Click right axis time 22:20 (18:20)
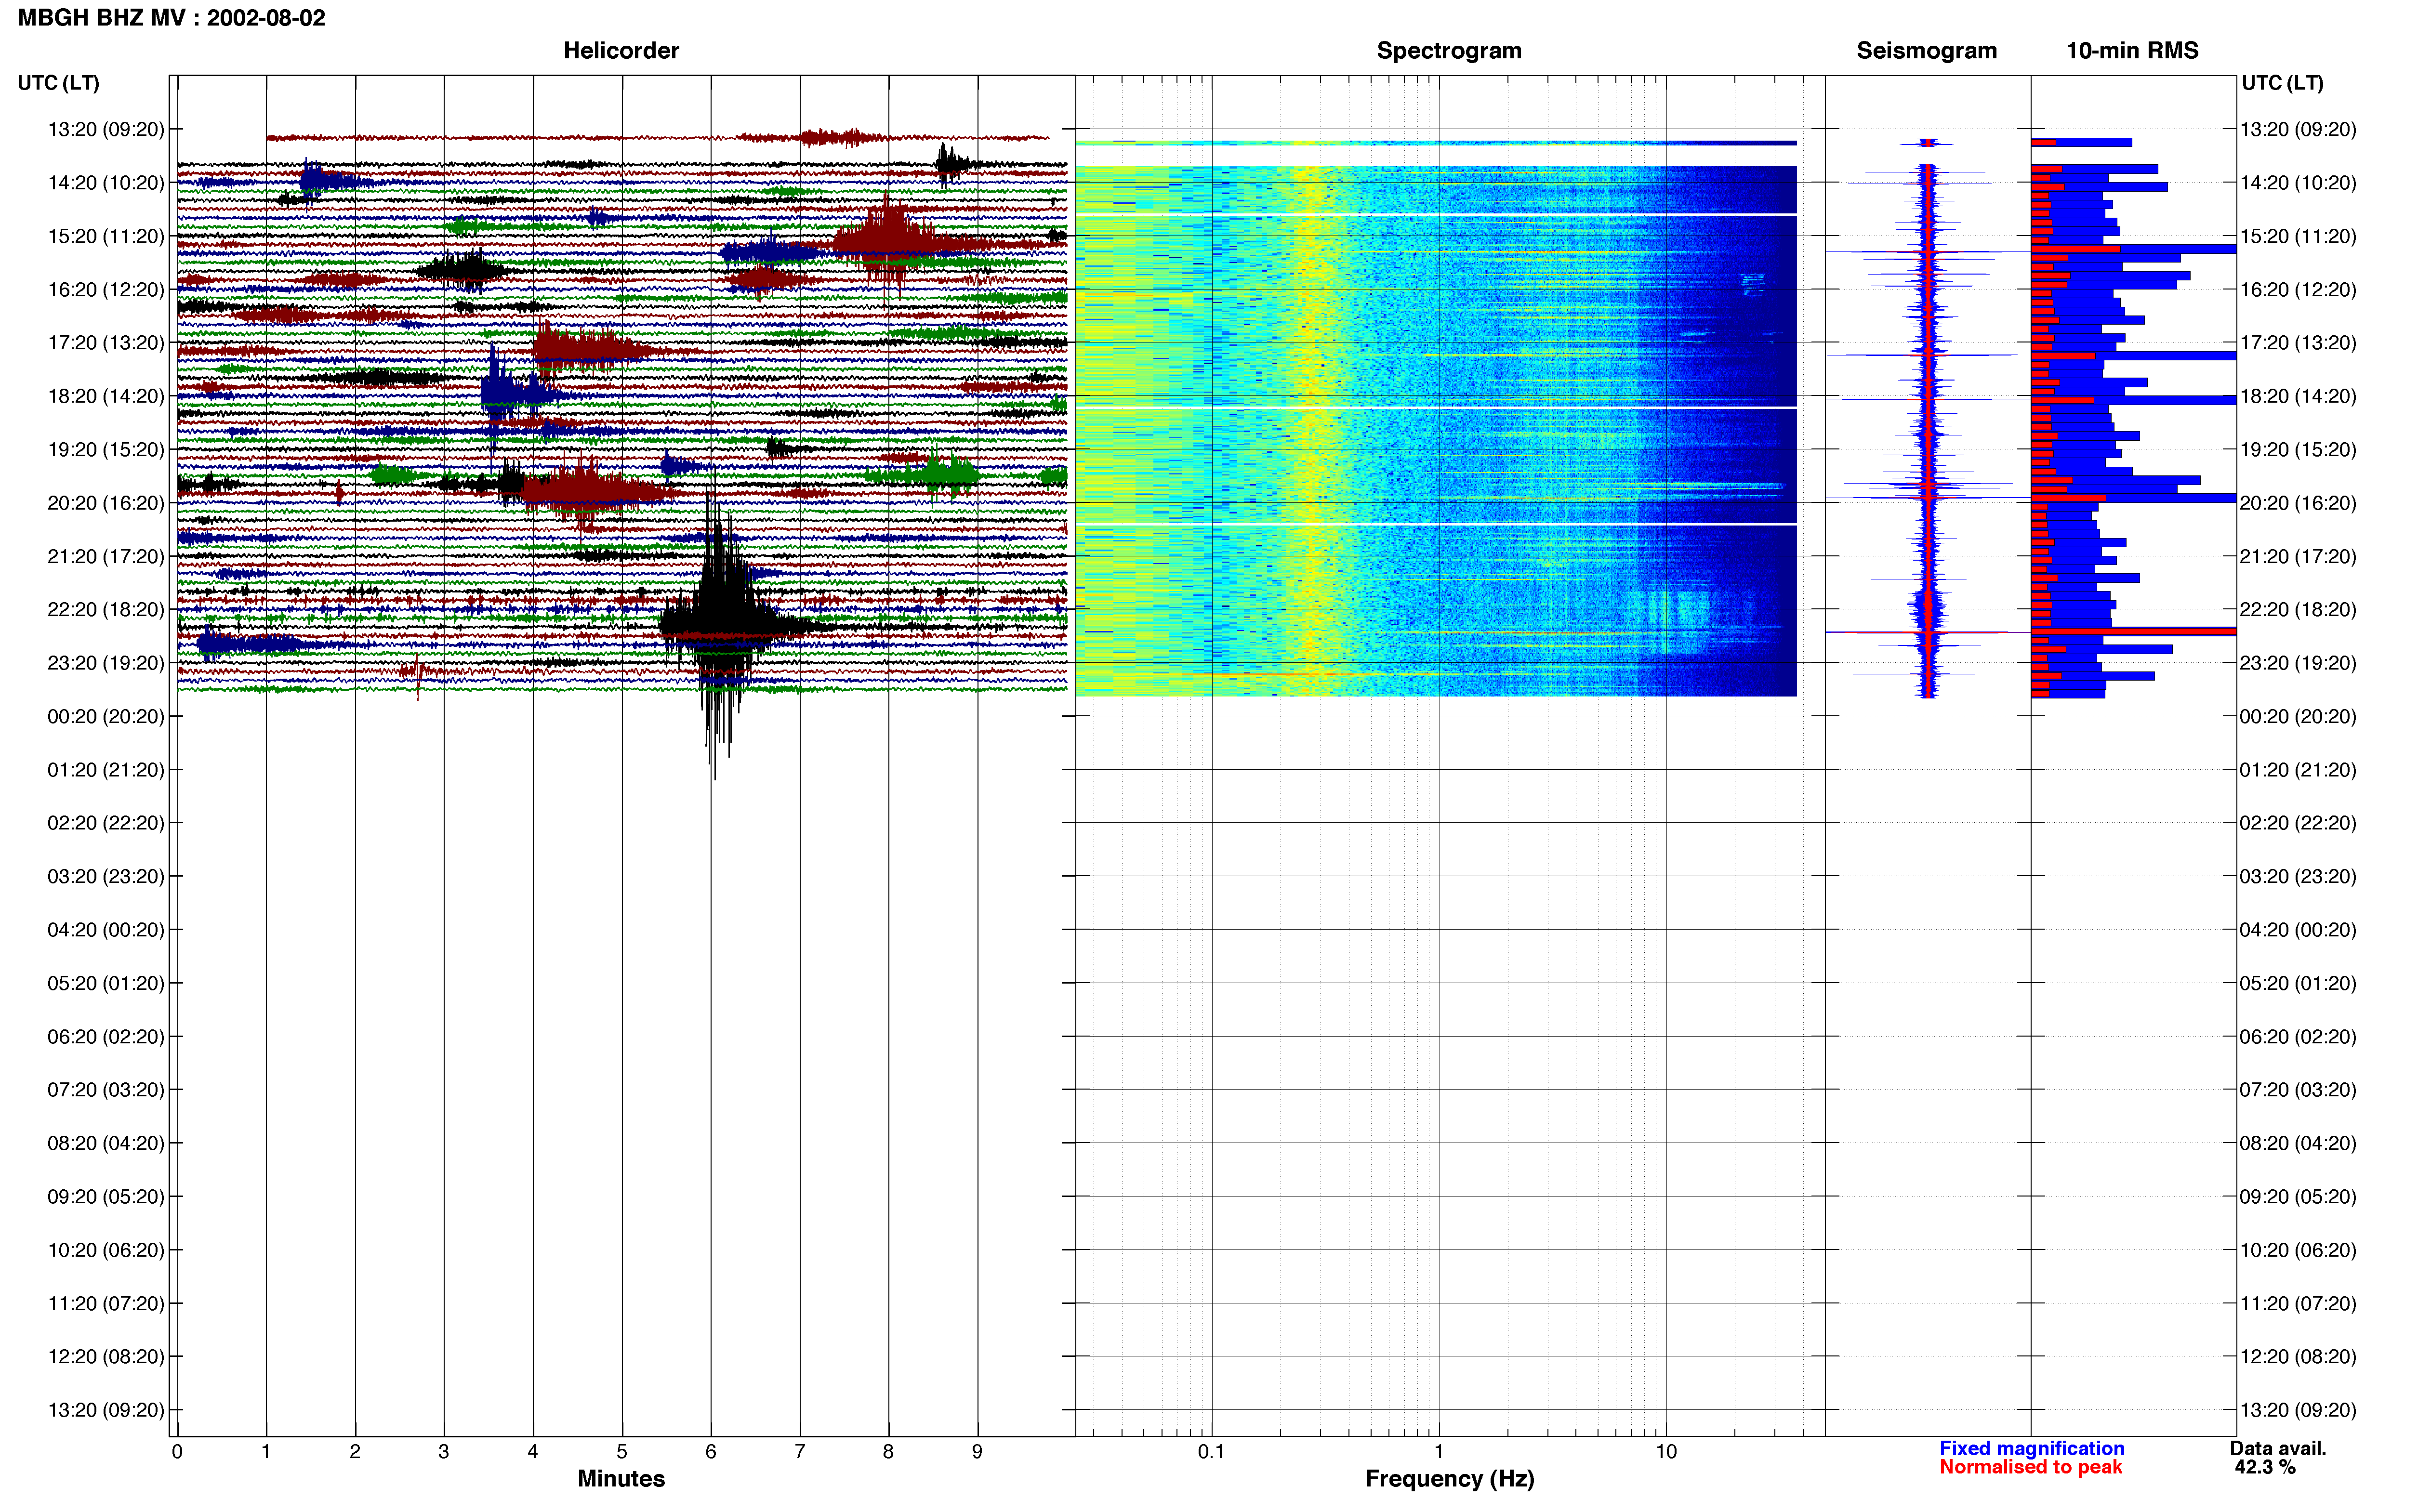 click(2298, 610)
